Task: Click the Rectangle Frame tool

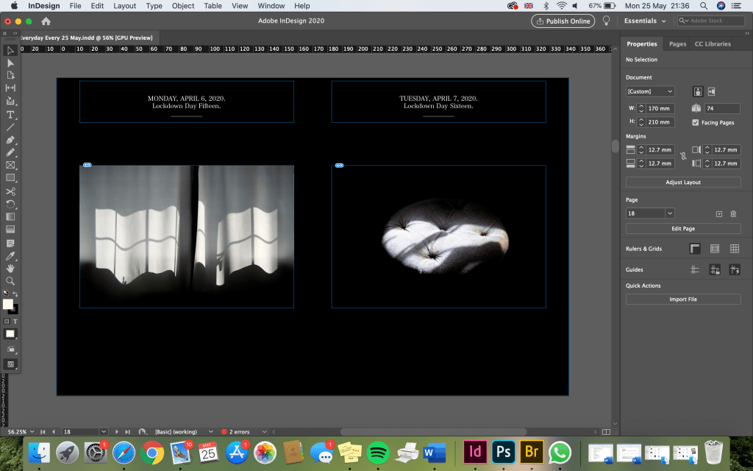Action: pyautogui.click(x=10, y=166)
